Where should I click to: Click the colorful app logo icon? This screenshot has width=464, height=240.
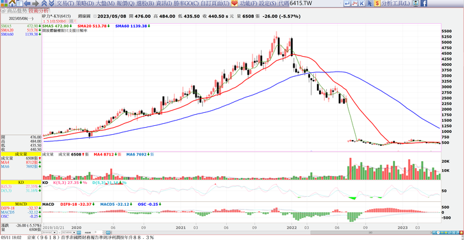(4, 4)
